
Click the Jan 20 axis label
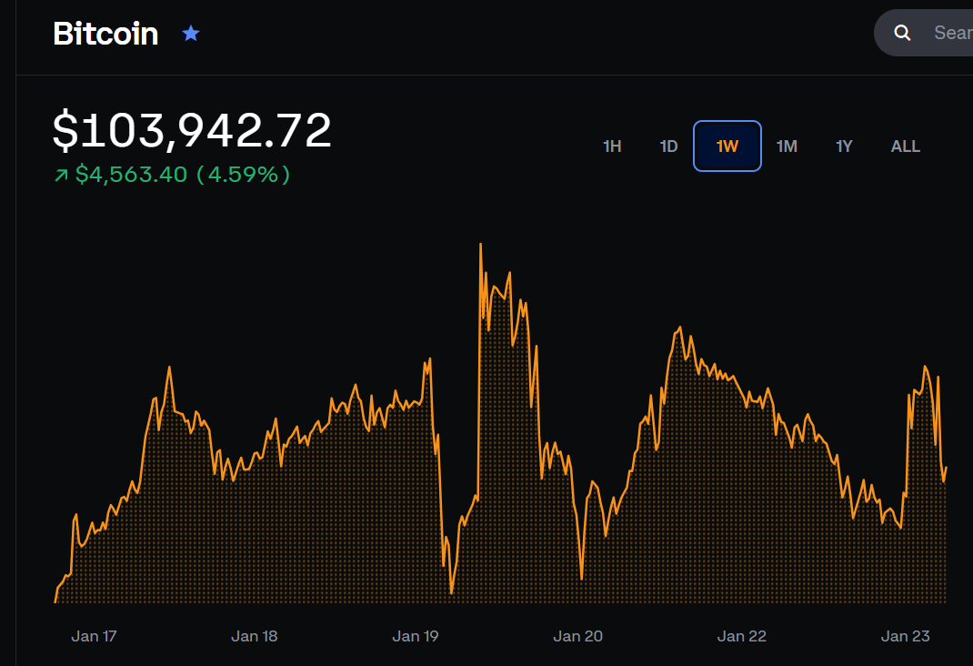click(577, 636)
